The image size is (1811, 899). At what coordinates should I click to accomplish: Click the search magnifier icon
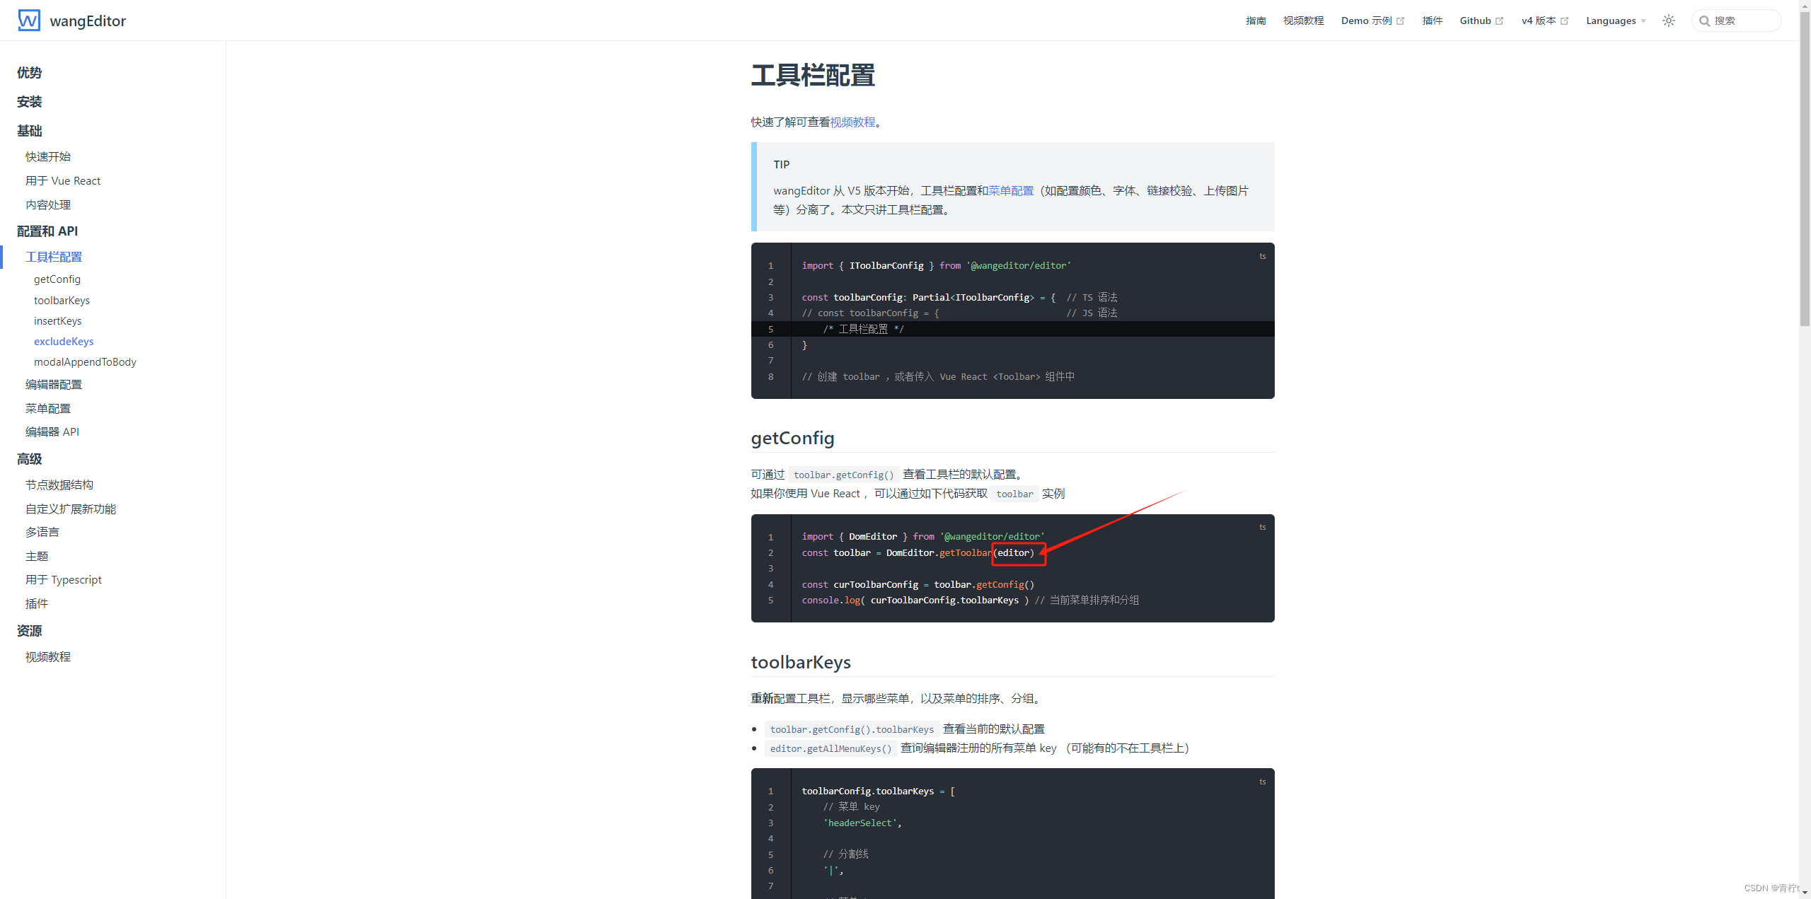coord(1705,21)
